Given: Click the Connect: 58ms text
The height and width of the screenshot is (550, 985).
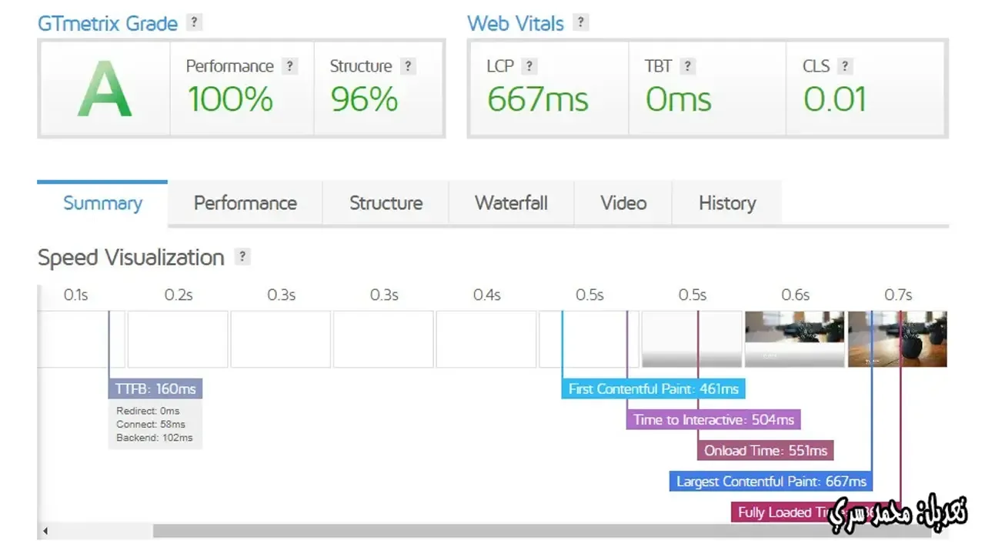Looking at the screenshot, I should 151,424.
